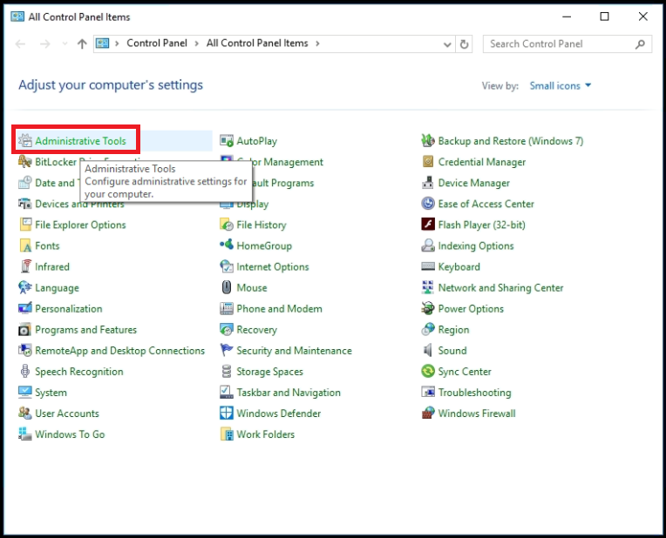This screenshot has width=666, height=538.
Task: Expand the chevron after All Control Panel Items
Action: tap(317, 44)
